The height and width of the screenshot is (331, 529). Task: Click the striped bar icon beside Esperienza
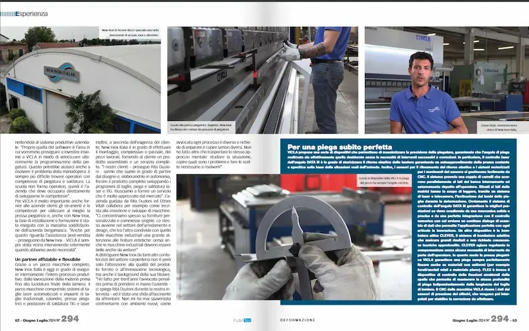[x=4, y=12]
